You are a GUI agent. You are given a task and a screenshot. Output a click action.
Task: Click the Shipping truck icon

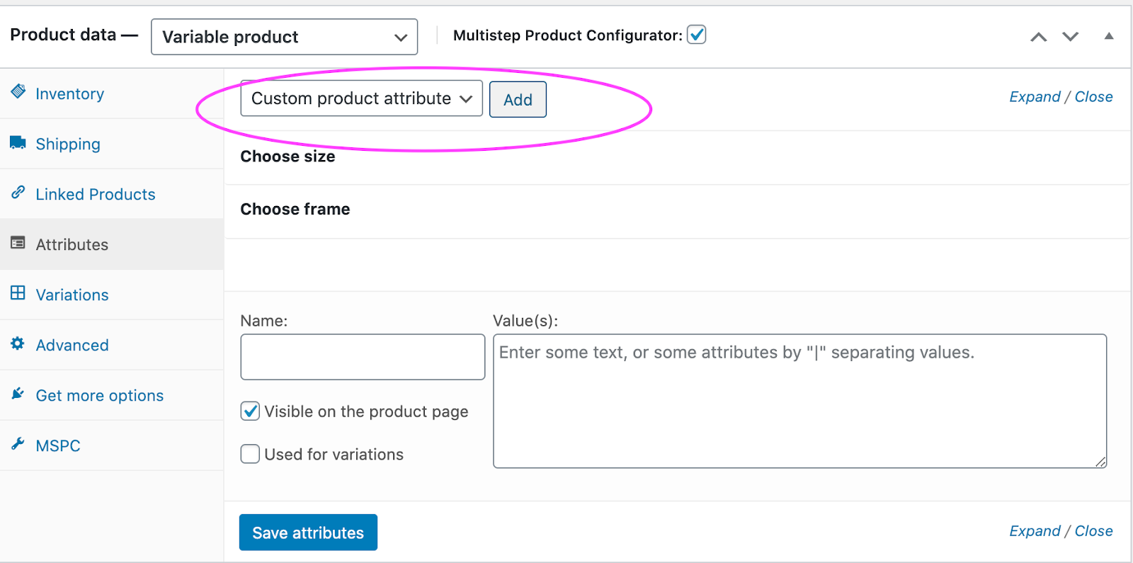tap(18, 143)
